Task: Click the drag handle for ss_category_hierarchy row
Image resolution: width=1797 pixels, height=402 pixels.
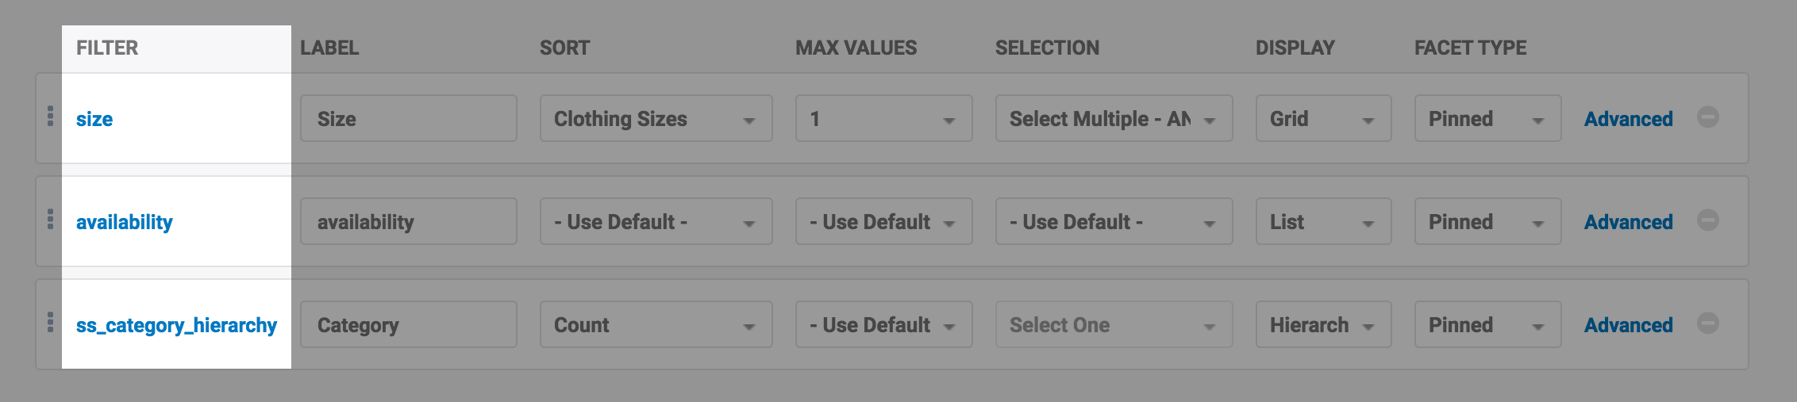Action: pos(50,323)
